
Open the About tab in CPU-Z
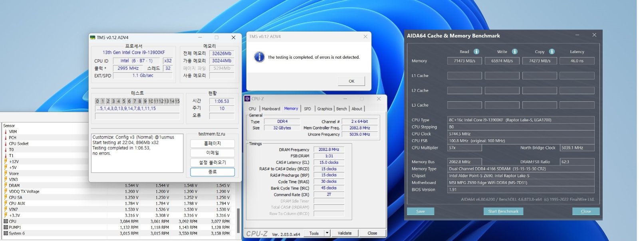point(357,109)
